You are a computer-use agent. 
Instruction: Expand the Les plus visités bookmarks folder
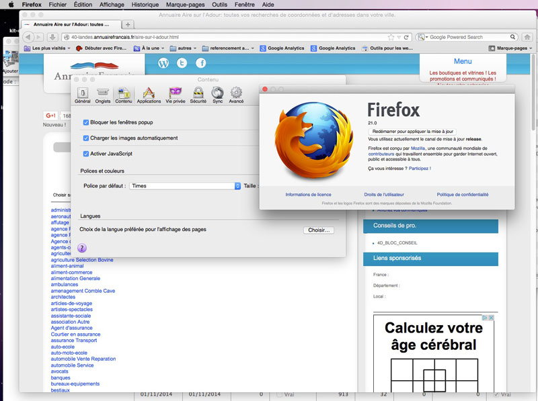tap(47, 48)
